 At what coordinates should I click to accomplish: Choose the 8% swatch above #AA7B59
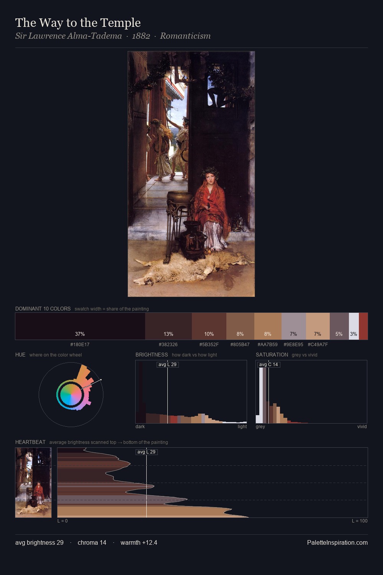pyautogui.click(x=268, y=326)
